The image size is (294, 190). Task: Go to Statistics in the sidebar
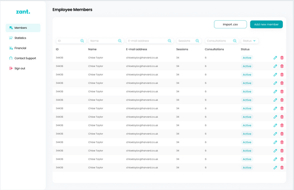tap(17, 38)
